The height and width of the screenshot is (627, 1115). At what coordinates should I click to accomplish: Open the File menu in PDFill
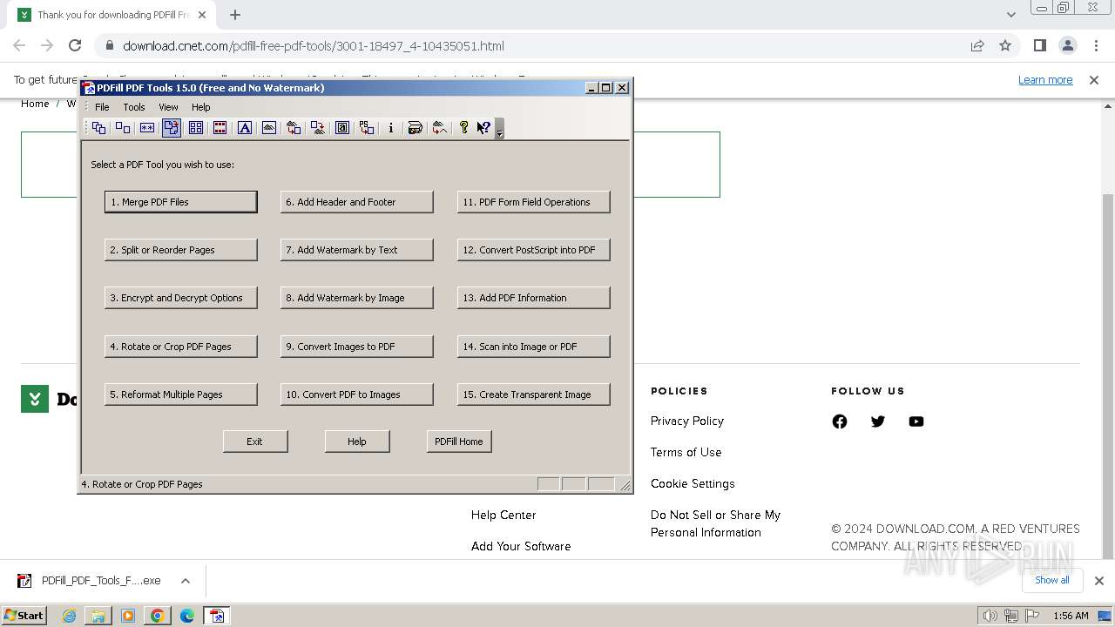(x=102, y=107)
